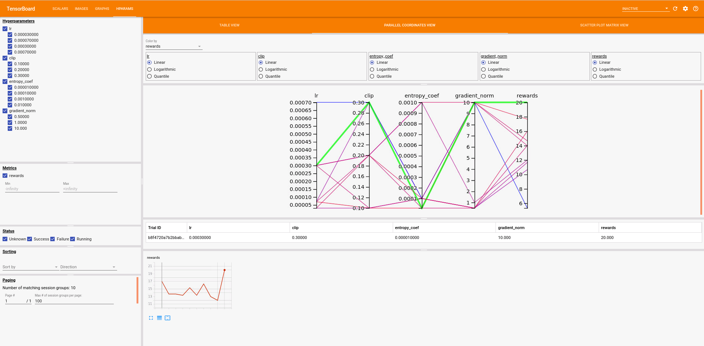Screen dimensions: 704x346
Task: Uncheck the rewards metric checkbox
Action: click(5, 176)
